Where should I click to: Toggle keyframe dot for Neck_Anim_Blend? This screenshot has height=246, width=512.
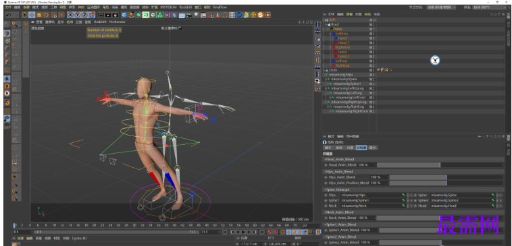click(326, 218)
